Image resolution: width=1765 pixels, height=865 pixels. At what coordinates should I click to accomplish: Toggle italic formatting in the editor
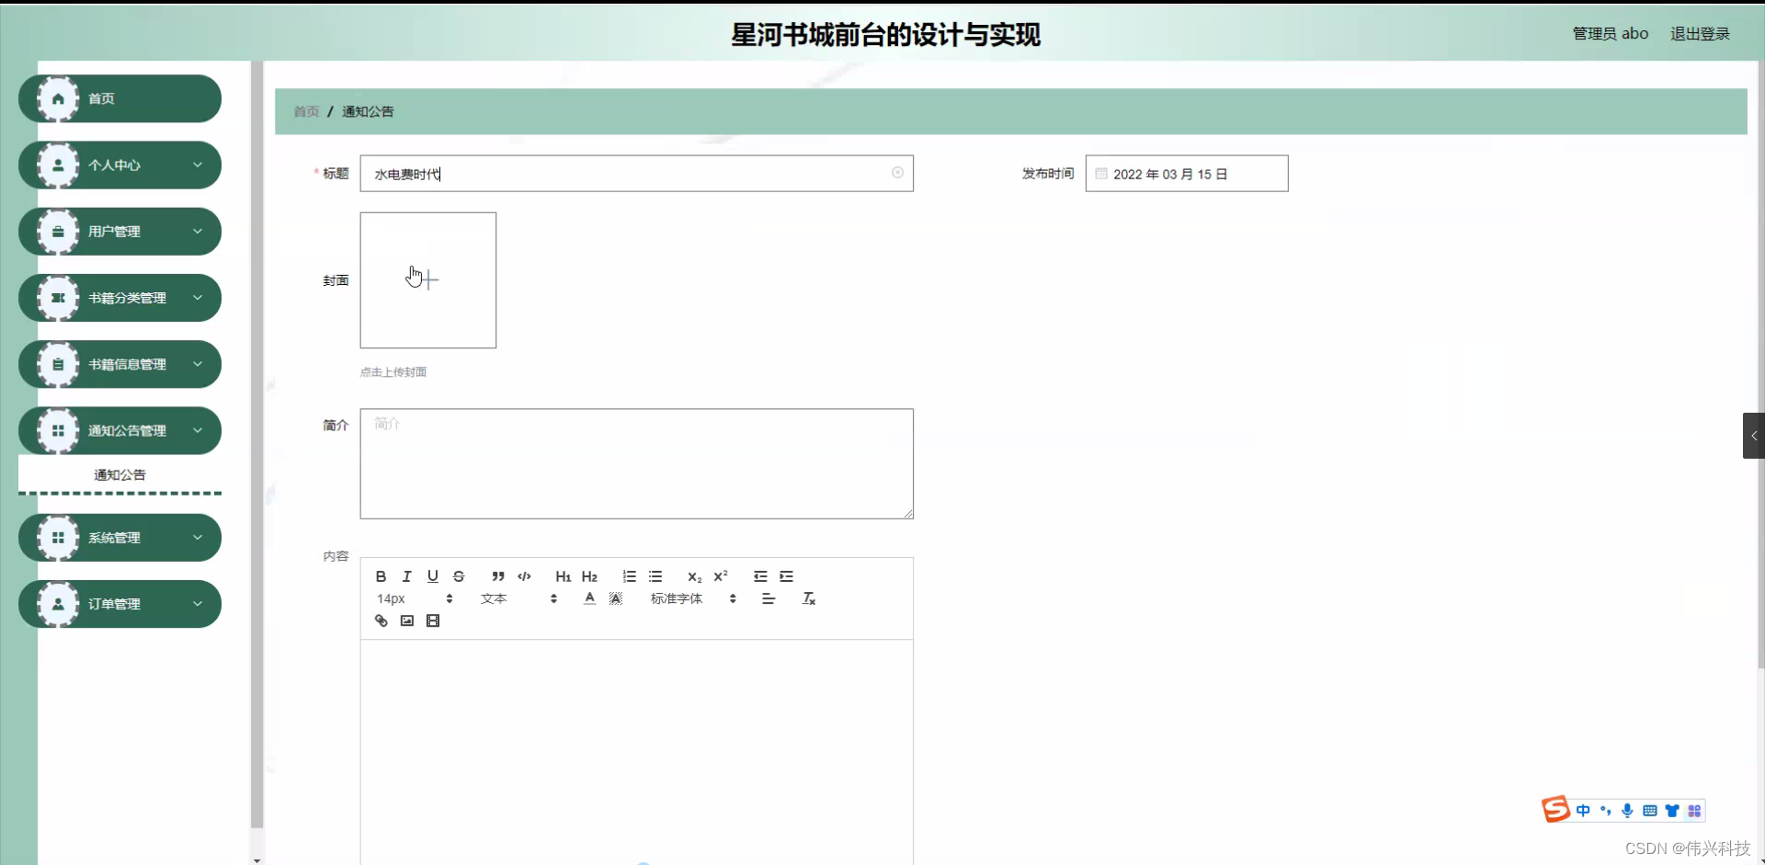click(405, 576)
